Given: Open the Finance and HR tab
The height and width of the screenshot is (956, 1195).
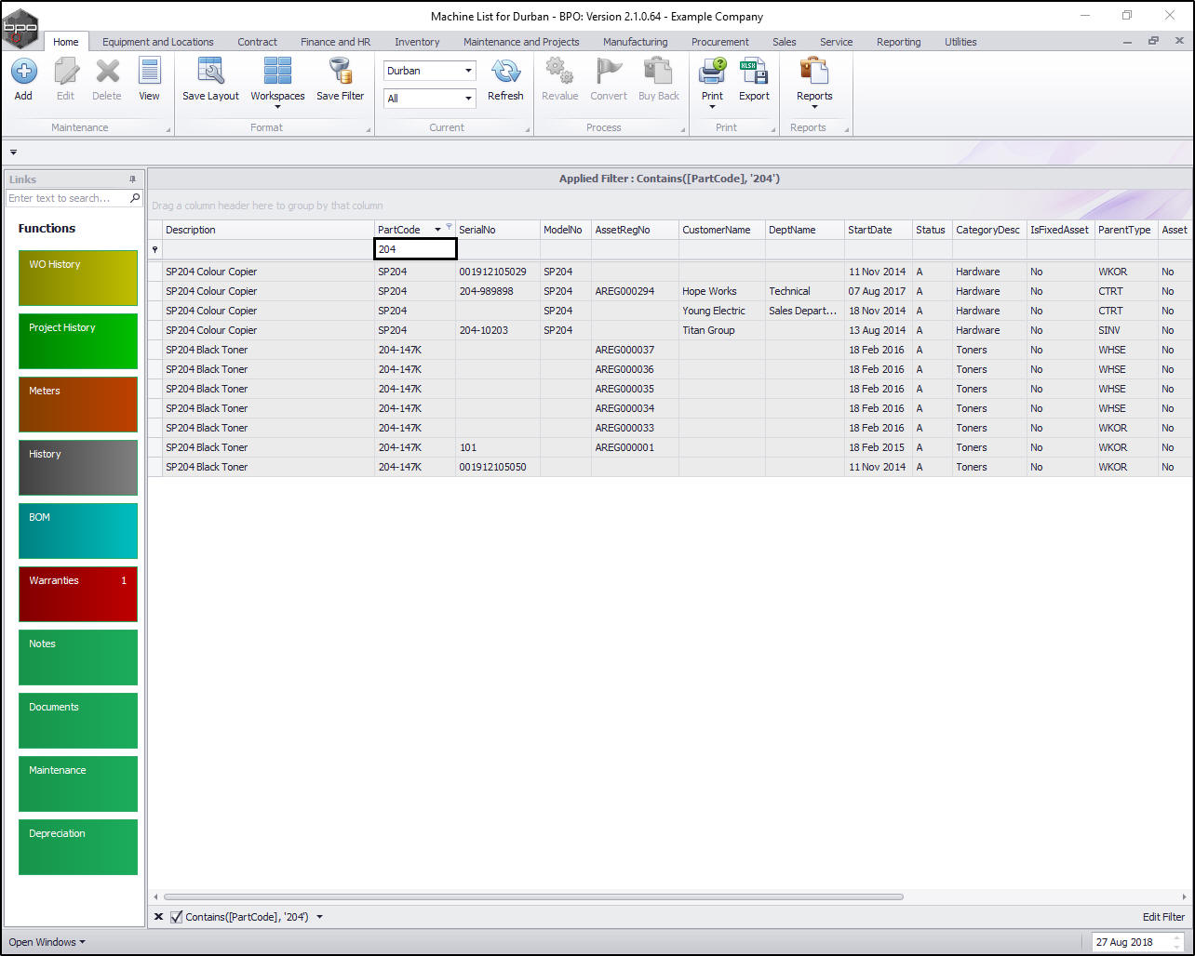Looking at the screenshot, I should click(x=335, y=42).
